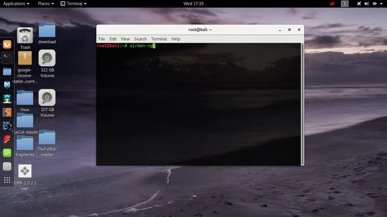Open the green notes app in the dock

pos(7,153)
